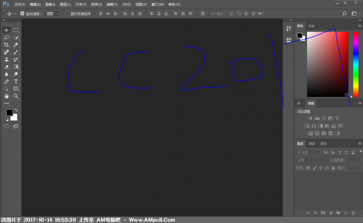
Task: Open the layer filter 类型 dropdown
Action: click(308, 152)
